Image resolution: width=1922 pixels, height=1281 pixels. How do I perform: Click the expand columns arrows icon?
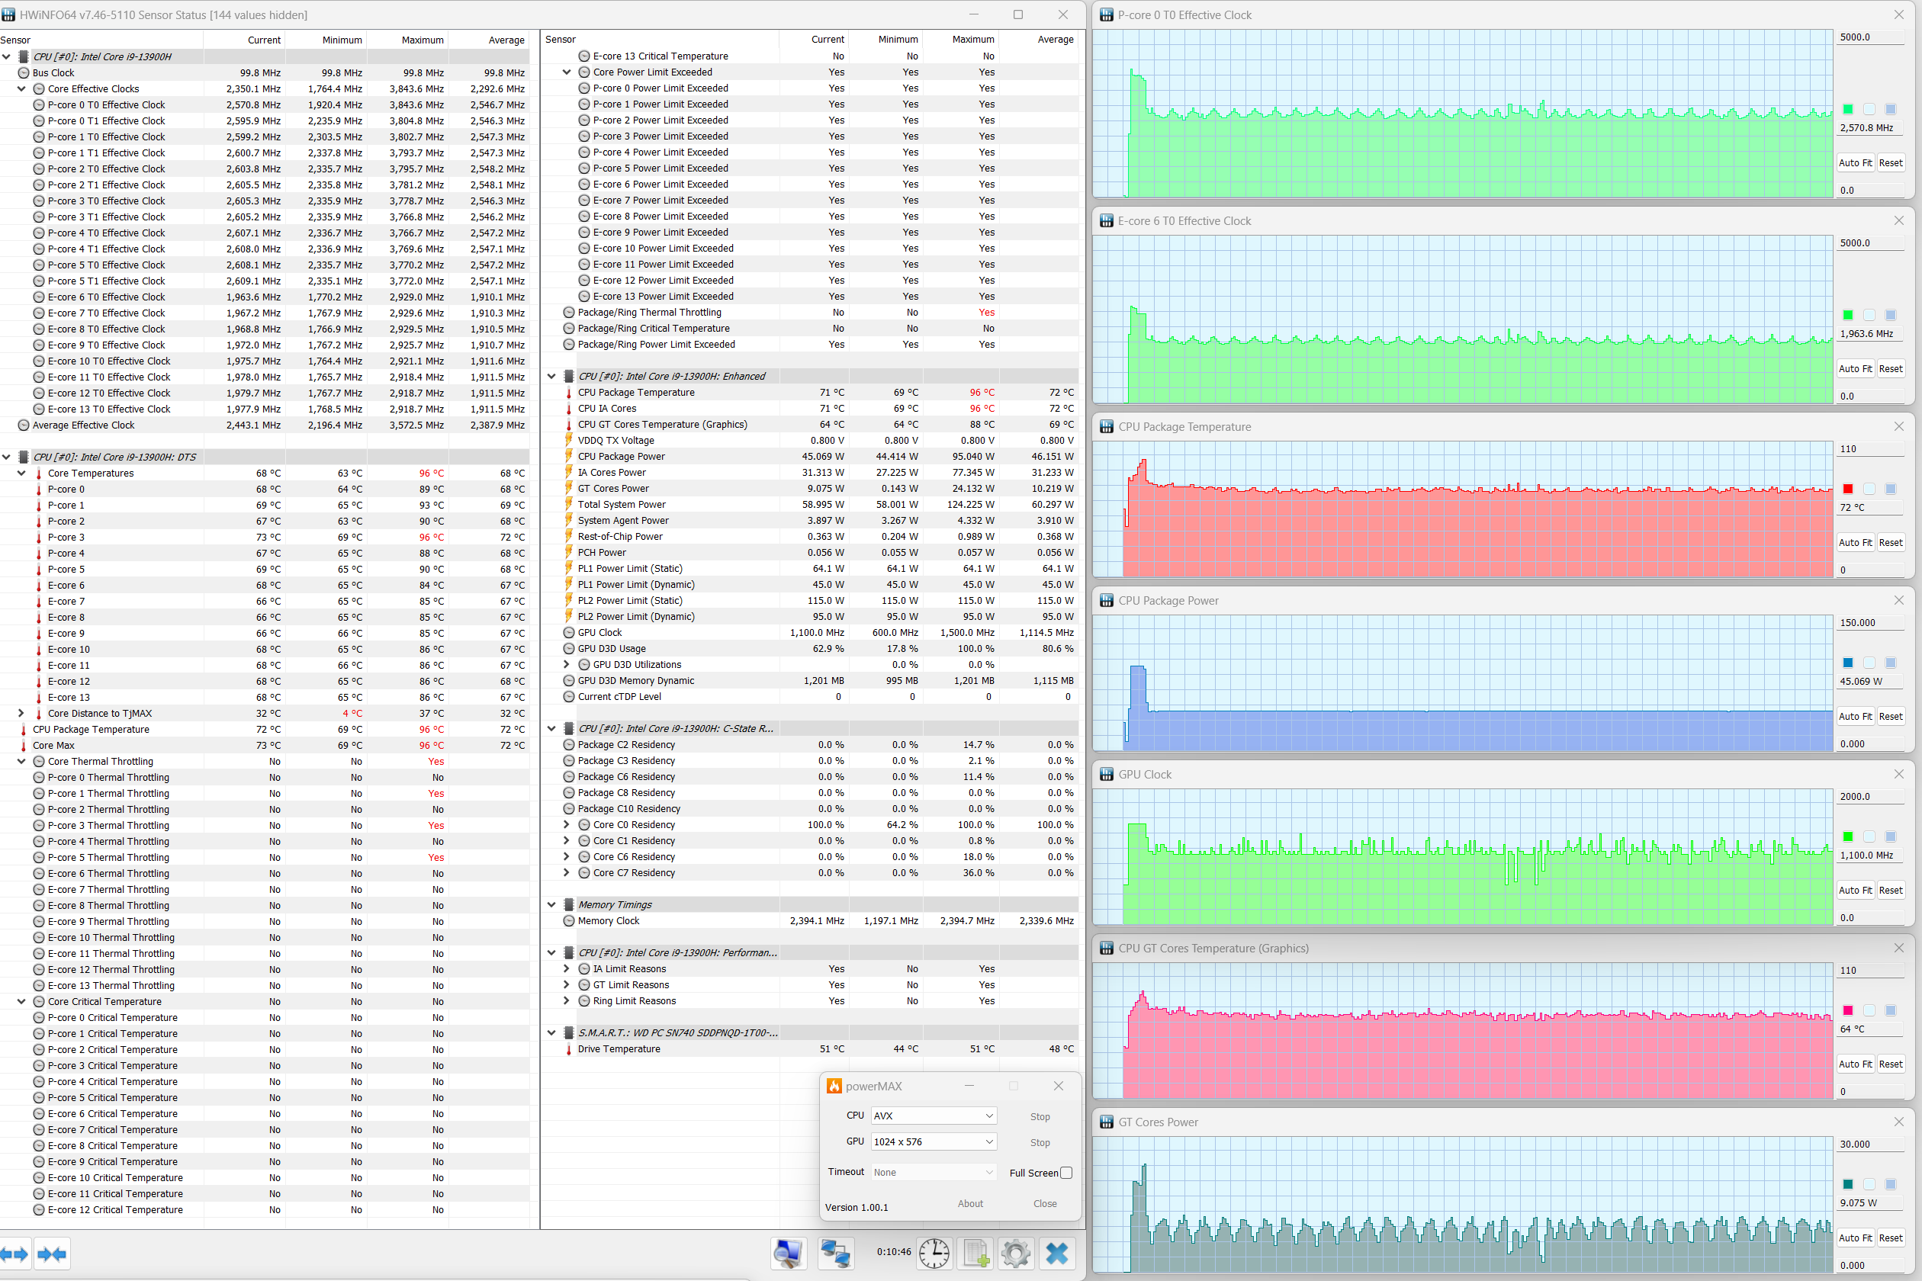14,1254
